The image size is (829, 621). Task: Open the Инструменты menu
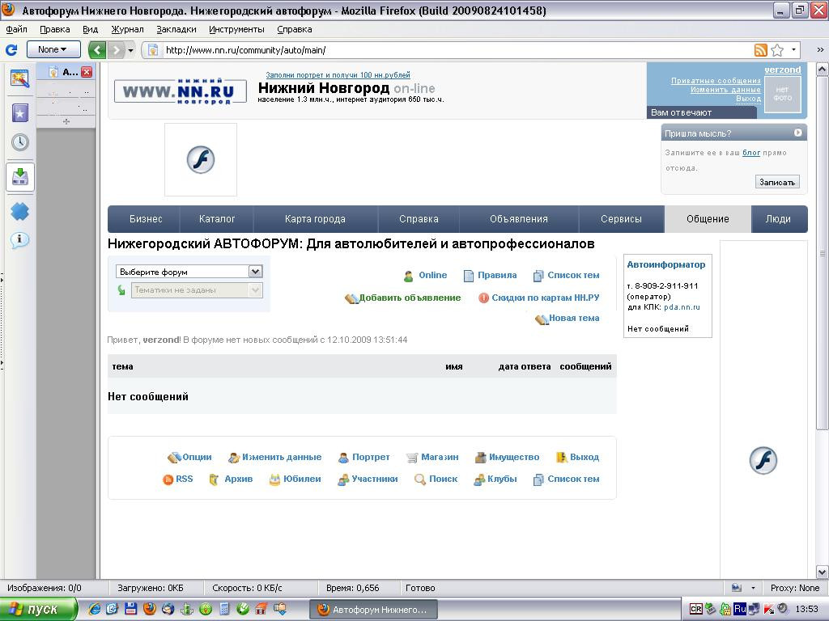pos(236,30)
